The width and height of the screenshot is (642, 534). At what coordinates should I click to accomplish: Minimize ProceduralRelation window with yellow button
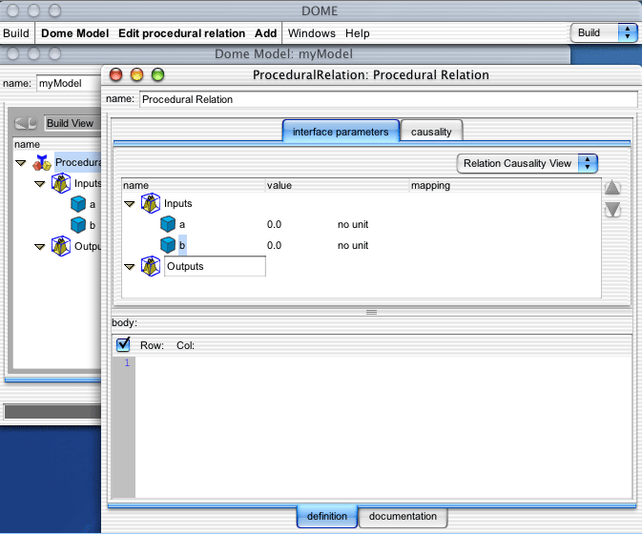(x=136, y=75)
